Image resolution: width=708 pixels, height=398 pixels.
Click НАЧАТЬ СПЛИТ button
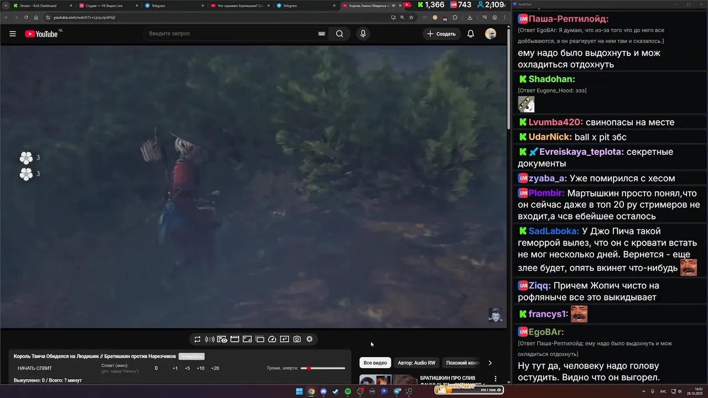click(x=35, y=368)
